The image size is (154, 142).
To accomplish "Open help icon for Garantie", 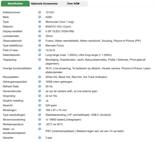I will click(40, 137).
